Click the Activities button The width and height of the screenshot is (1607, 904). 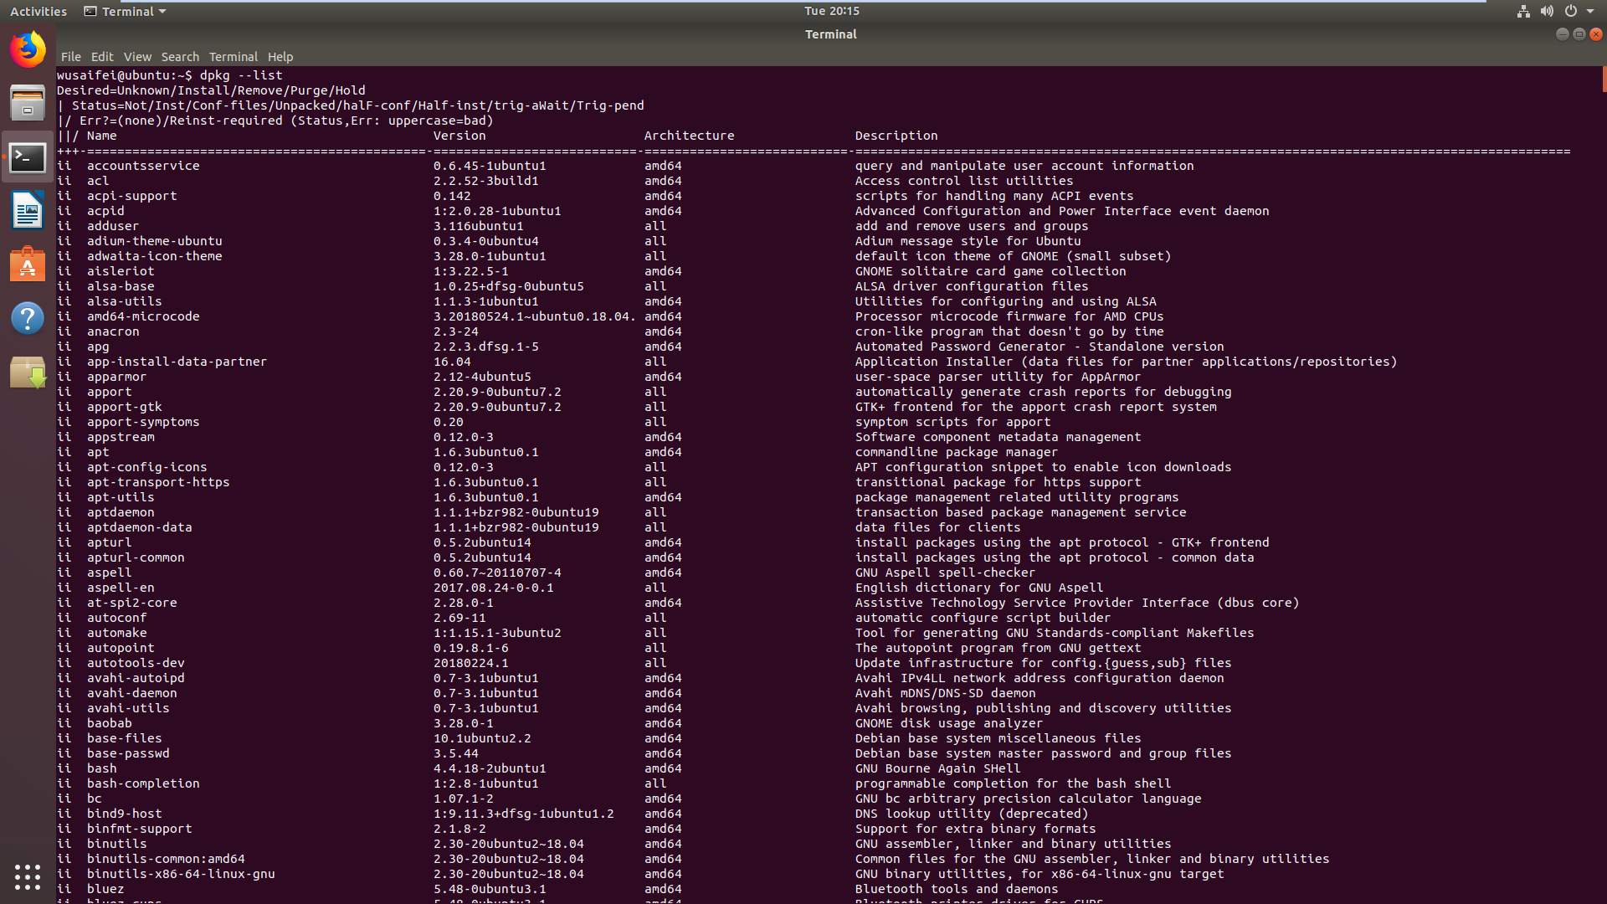point(39,11)
